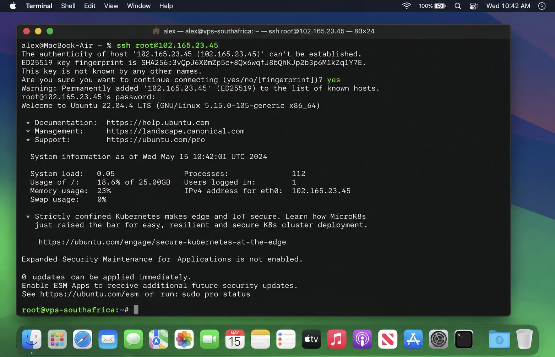Open Messages from the Dock
The height and width of the screenshot is (357, 555).
[133, 339]
